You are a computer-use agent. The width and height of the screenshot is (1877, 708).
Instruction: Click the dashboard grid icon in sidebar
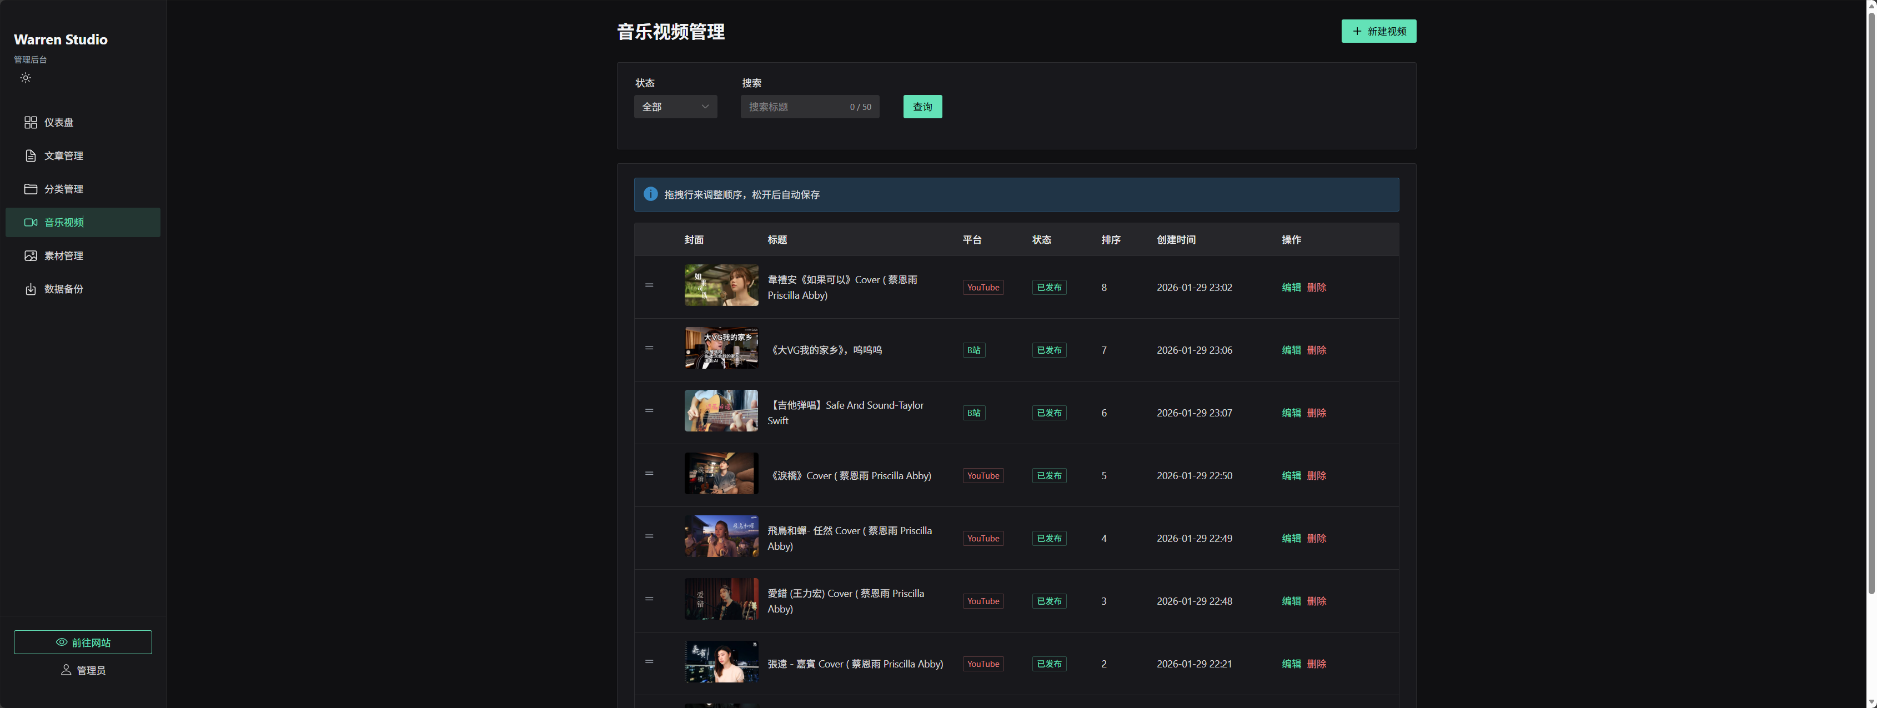click(x=31, y=122)
